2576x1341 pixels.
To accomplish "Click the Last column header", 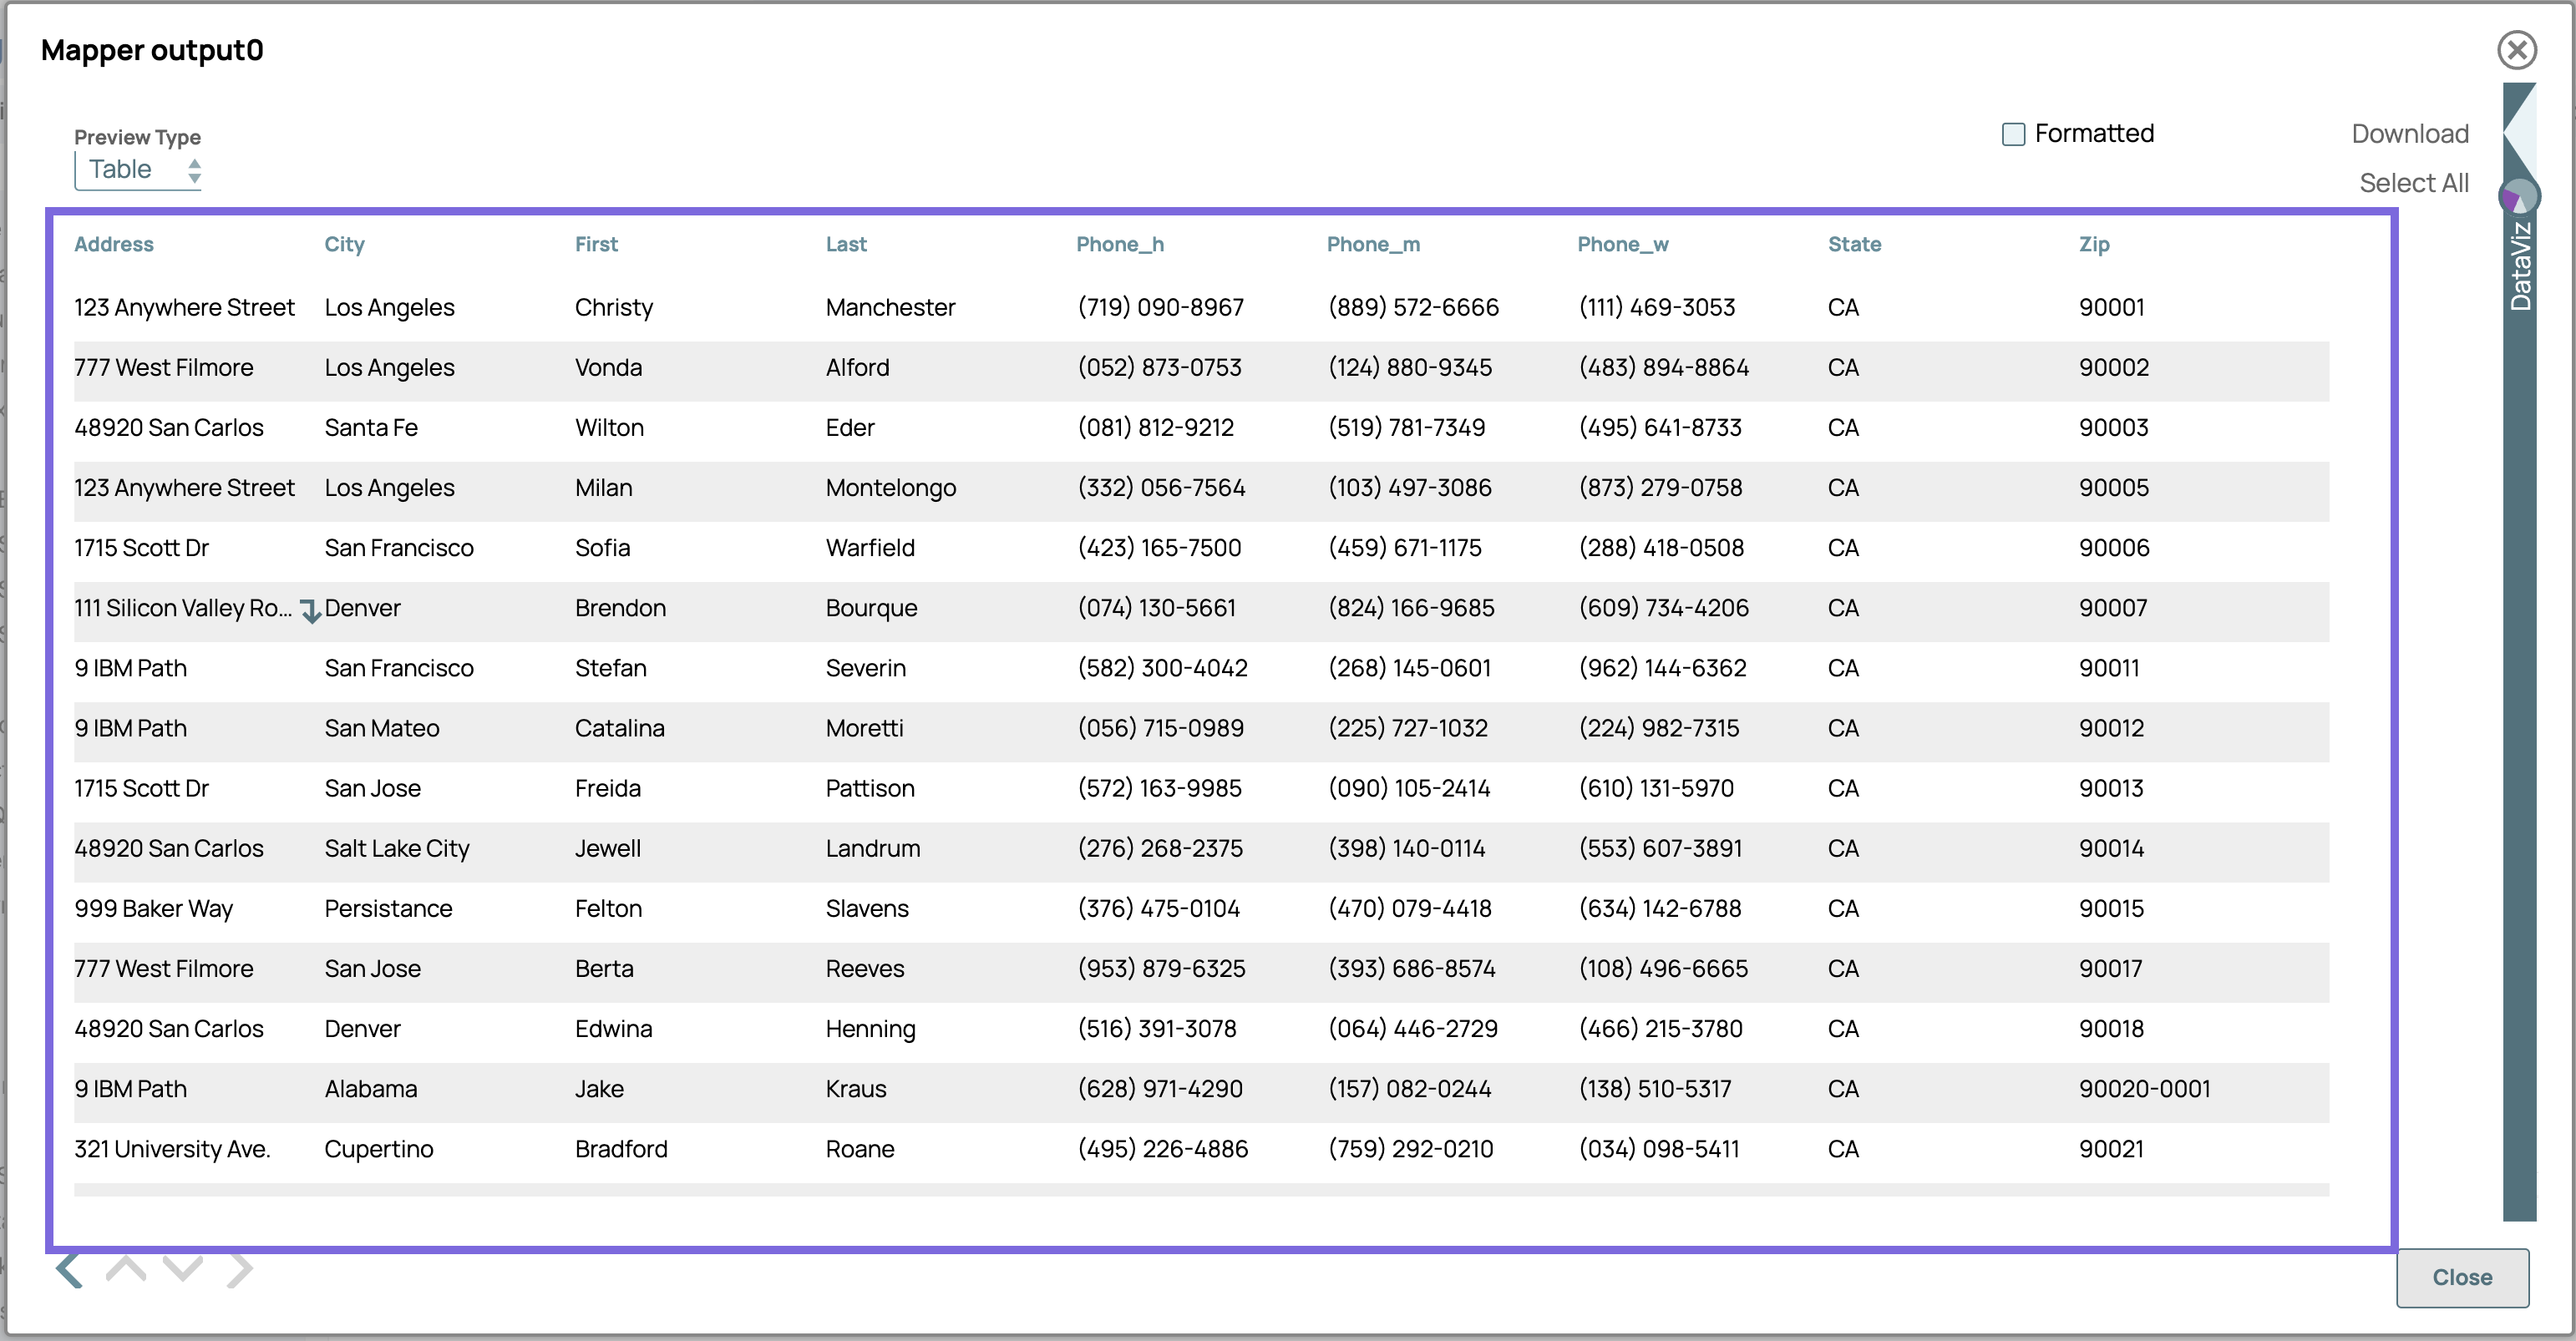I will click(x=846, y=244).
